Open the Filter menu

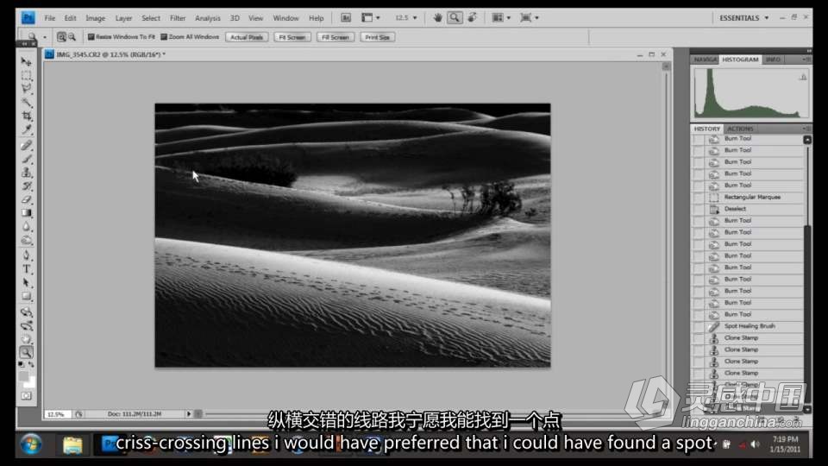tap(178, 17)
